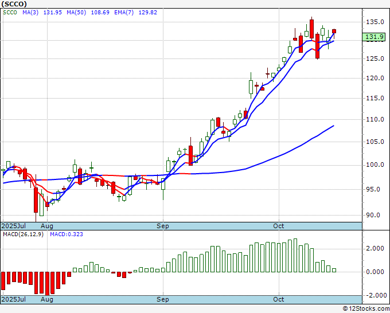This screenshot has width=390, height=313.
Task: Click the 2.000 MACD axis label
Action: coord(375,248)
